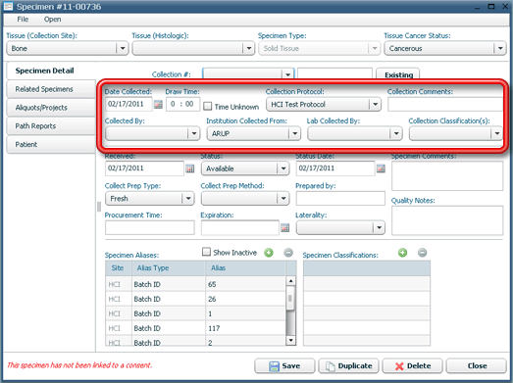Remove the selected specimen classification
Image resolution: width=513 pixels, height=383 pixels.
[x=423, y=253]
